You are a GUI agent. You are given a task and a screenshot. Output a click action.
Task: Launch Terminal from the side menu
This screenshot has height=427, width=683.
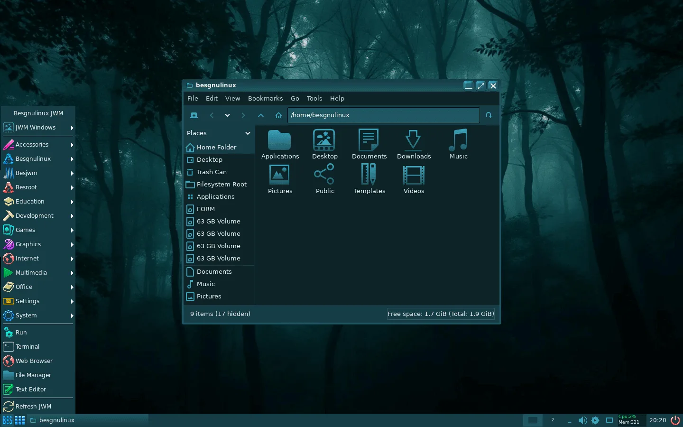[x=28, y=347]
